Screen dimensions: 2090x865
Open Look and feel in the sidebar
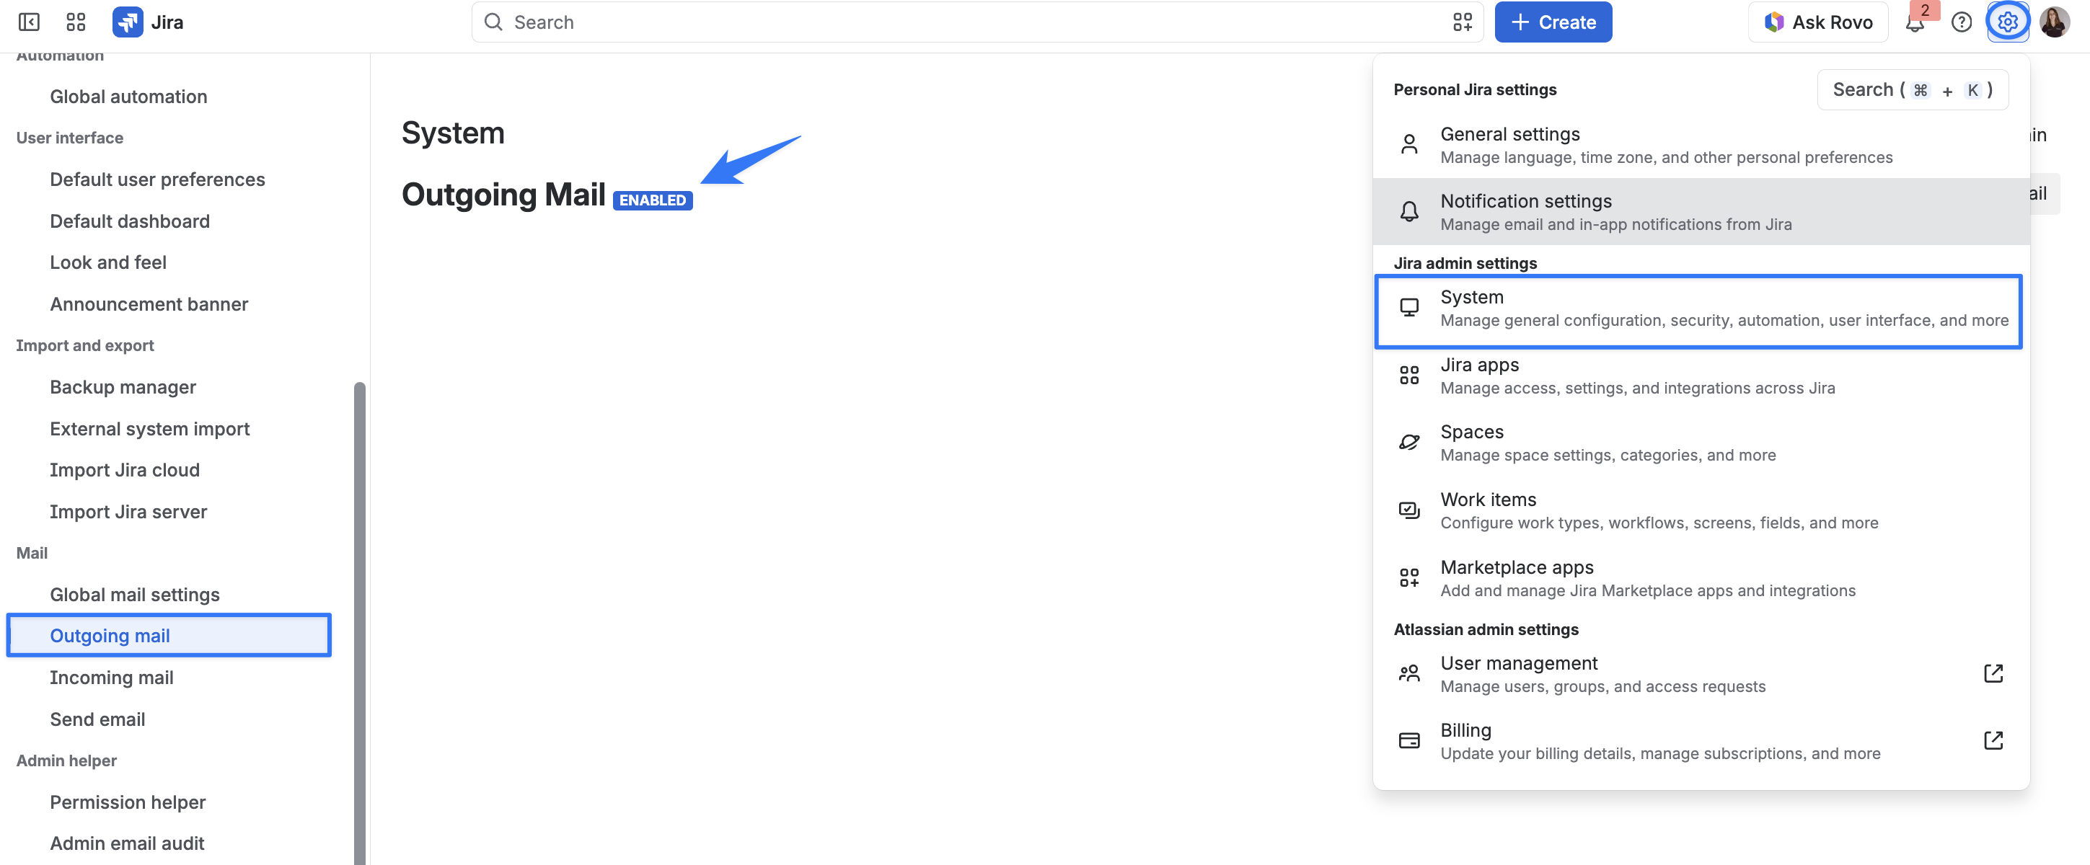(x=108, y=262)
